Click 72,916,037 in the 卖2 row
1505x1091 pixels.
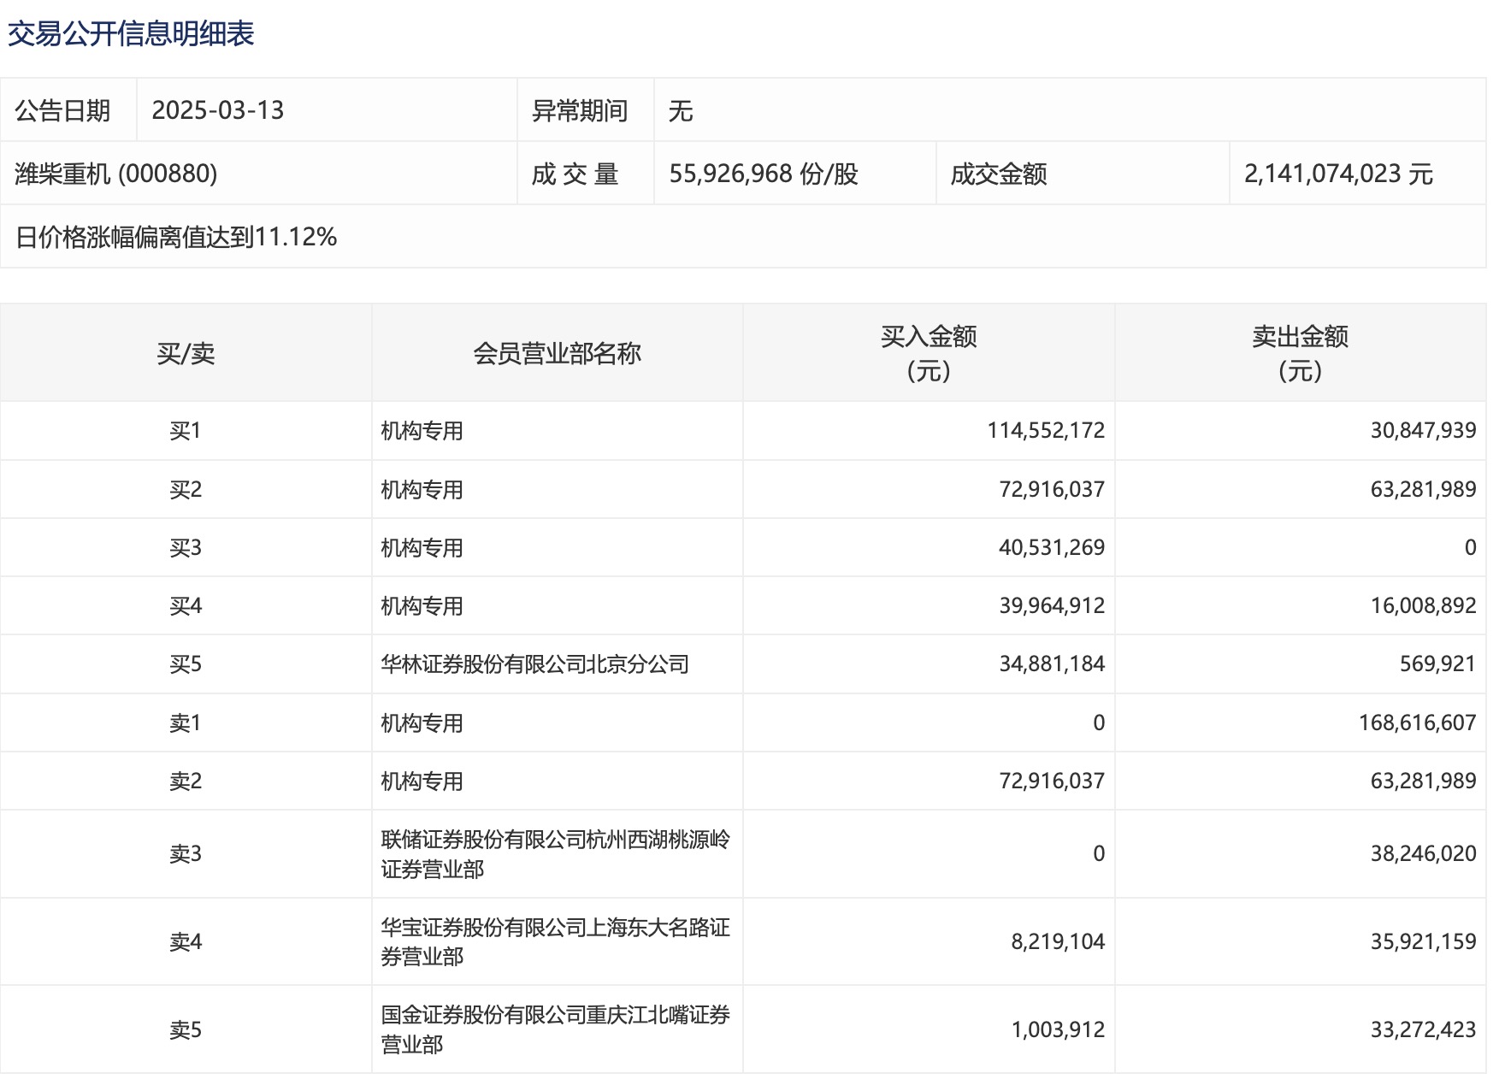tap(1052, 781)
